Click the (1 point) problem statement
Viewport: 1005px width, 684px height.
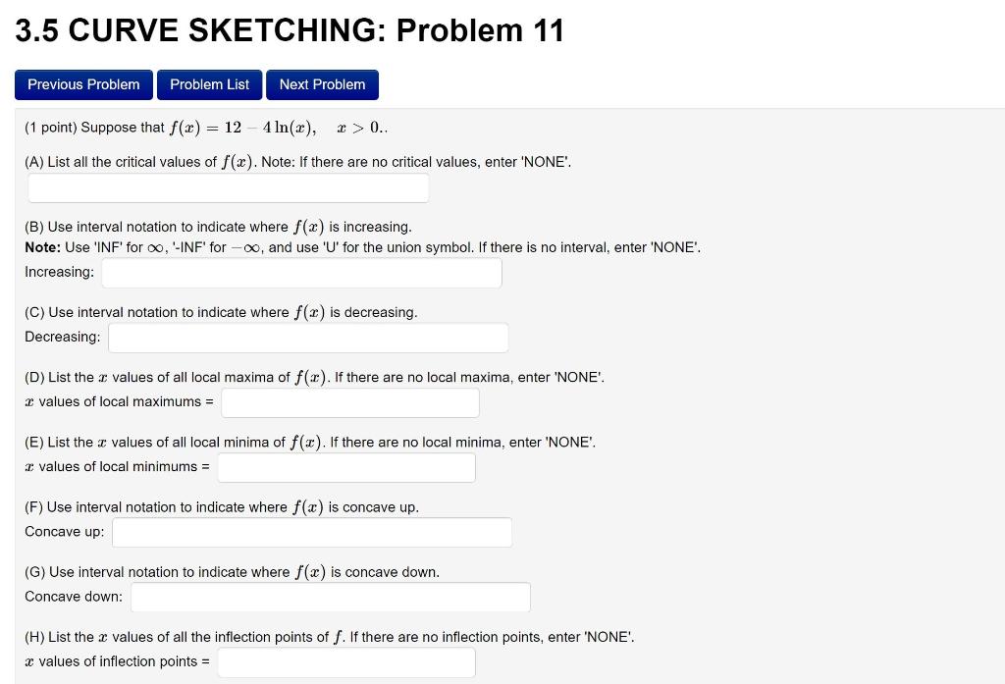(x=206, y=127)
